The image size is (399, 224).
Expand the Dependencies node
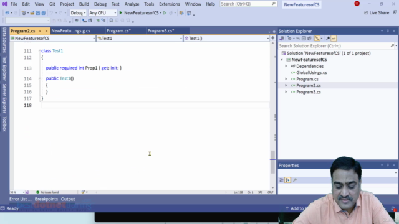click(x=286, y=66)
